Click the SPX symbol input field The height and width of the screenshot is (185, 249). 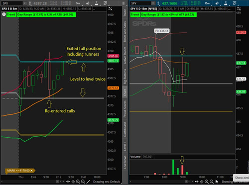12,3
